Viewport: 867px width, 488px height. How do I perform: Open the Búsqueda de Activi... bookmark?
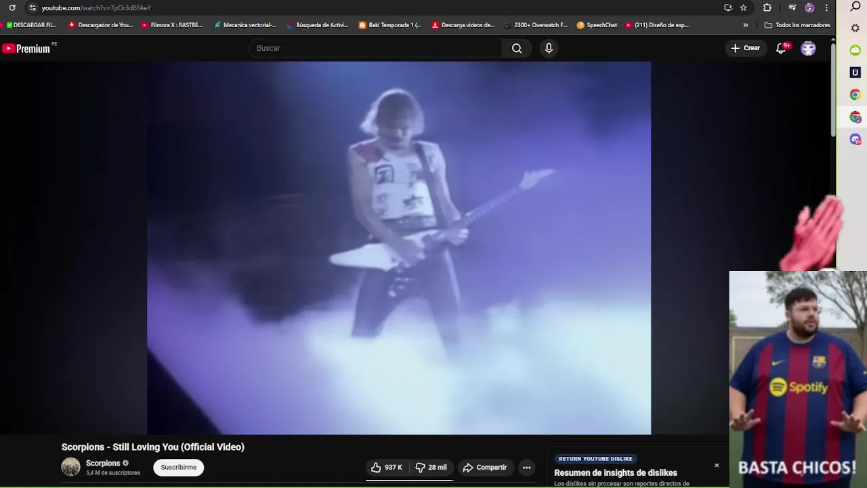[318, 25]
